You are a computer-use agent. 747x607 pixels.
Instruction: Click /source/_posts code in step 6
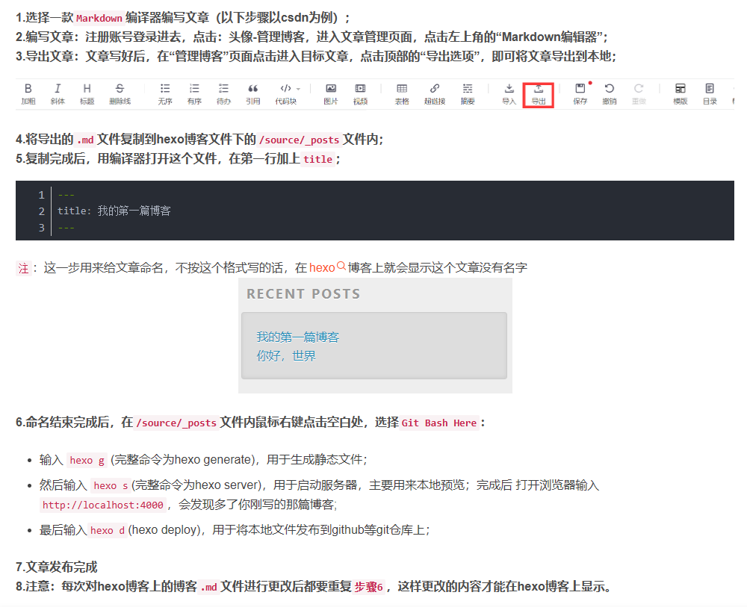click(176, 423)
